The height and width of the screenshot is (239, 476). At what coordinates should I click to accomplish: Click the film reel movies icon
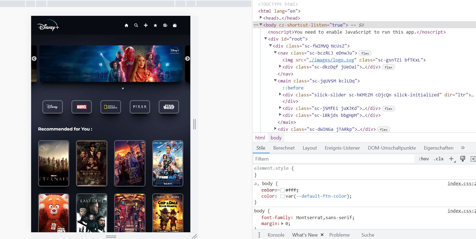click(165, 25)
